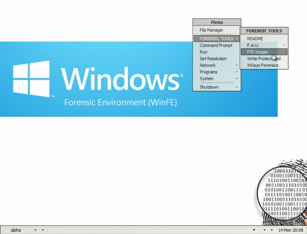Click left arrow beside alpha workspace label
Image resolution: width=307 pixels, height=234 pixels.
pos(35,230)
